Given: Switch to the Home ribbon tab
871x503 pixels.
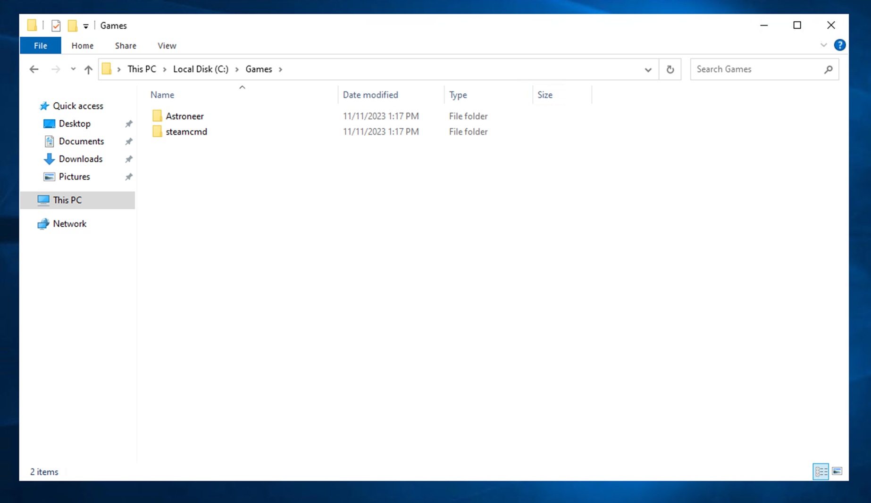Looking at the screenshot, I should 83,46.
